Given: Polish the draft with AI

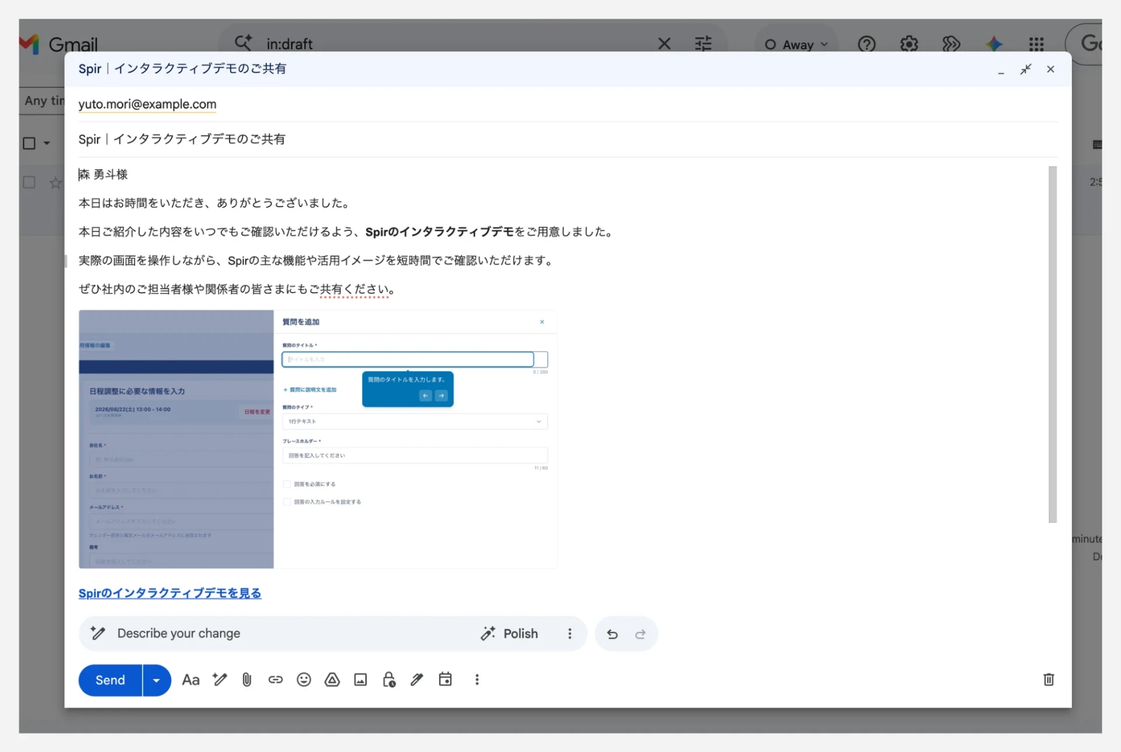Looking at the screenshot, I should click(x=509, y=633).
